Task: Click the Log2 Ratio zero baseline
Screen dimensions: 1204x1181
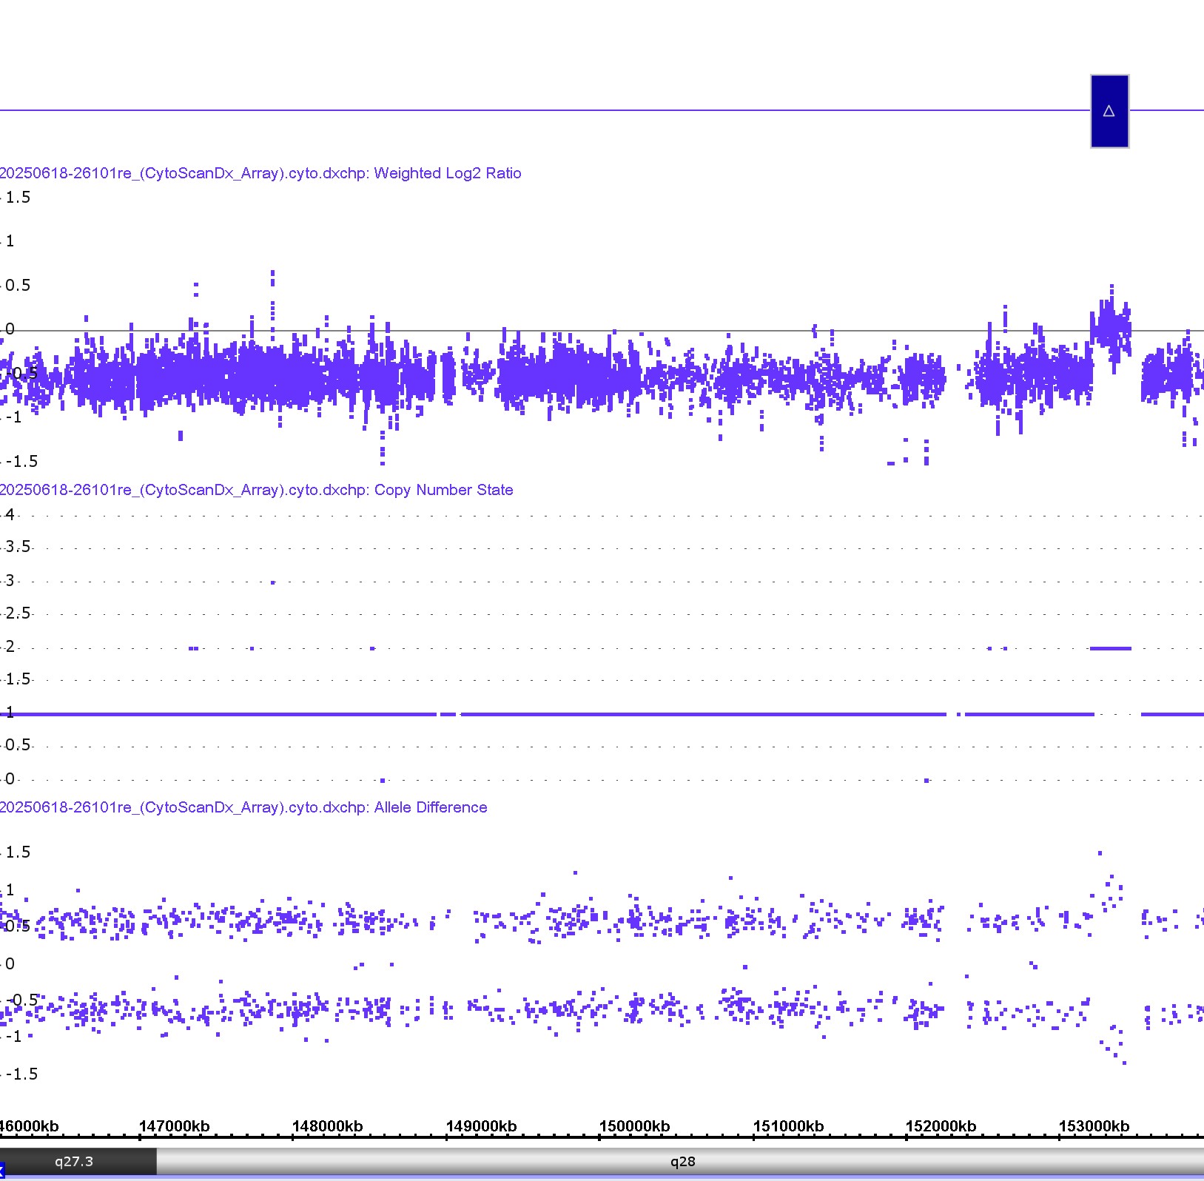Action: click(592, 330)
